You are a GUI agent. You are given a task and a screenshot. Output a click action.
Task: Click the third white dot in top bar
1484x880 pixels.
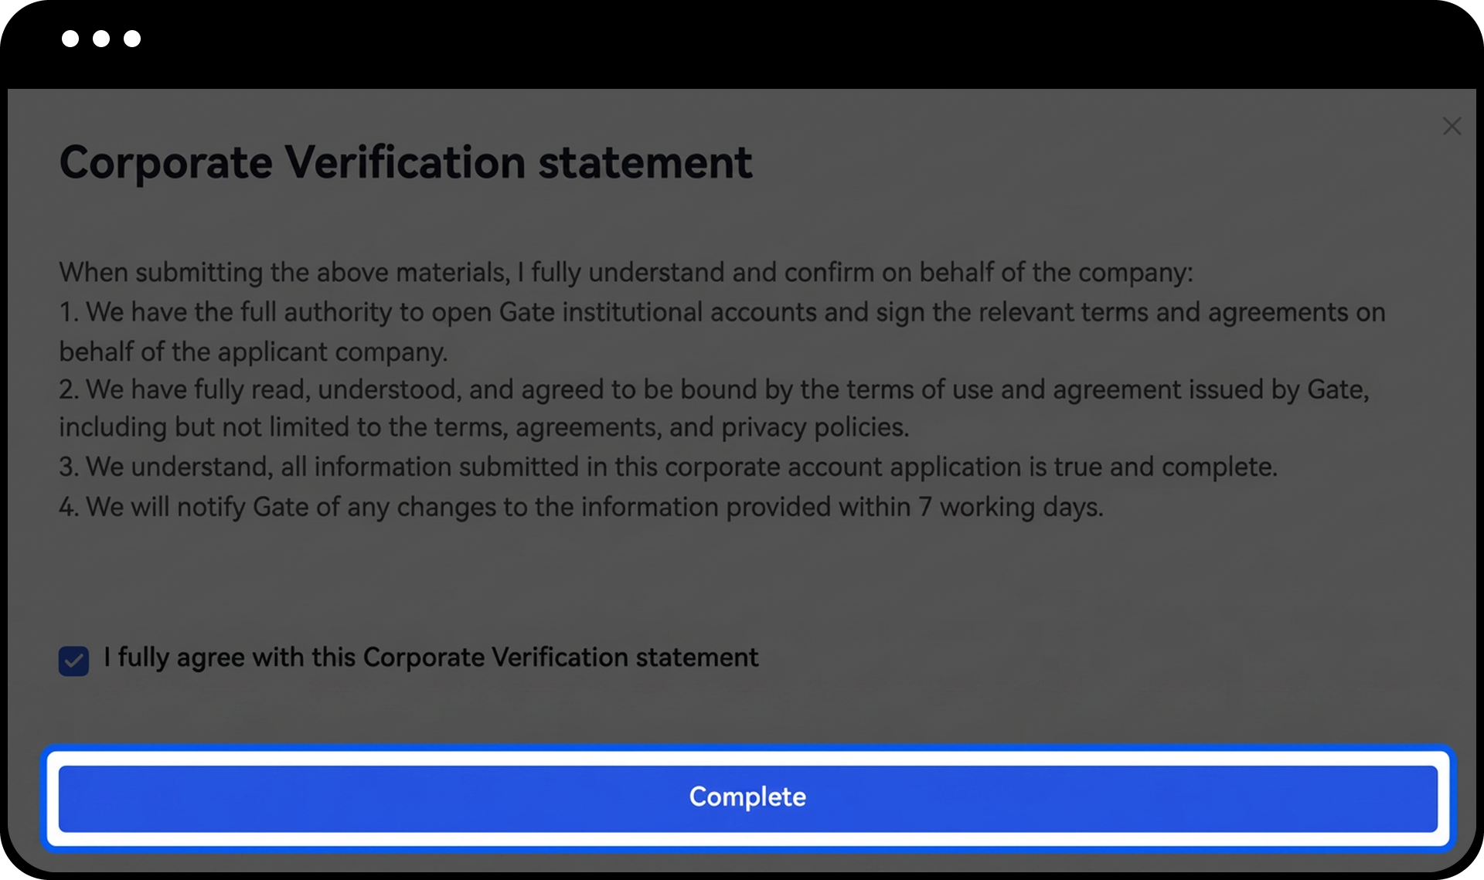point(132,39)
